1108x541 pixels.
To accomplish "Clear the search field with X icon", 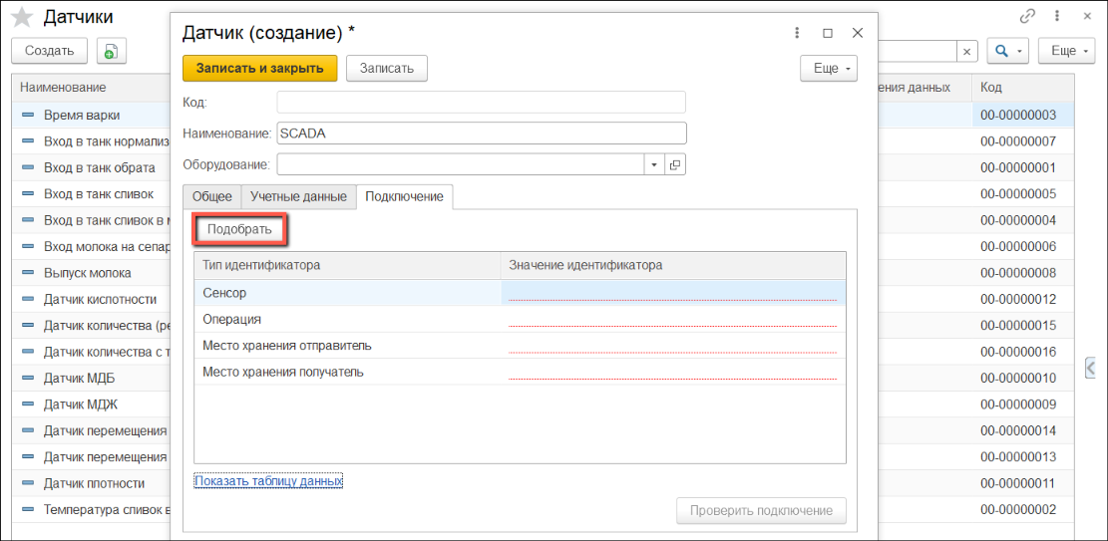I will pyautogui.click(x=966, y=51).
